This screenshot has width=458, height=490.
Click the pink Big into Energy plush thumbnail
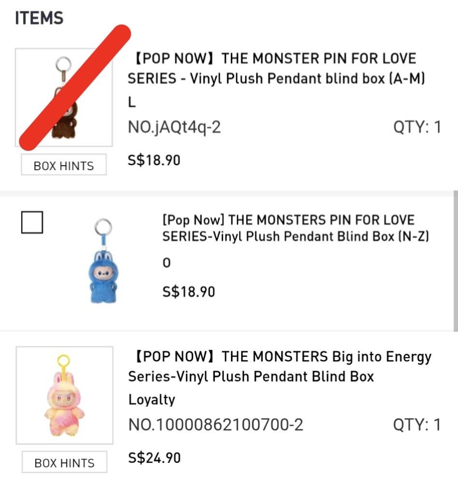click(64, 395)
